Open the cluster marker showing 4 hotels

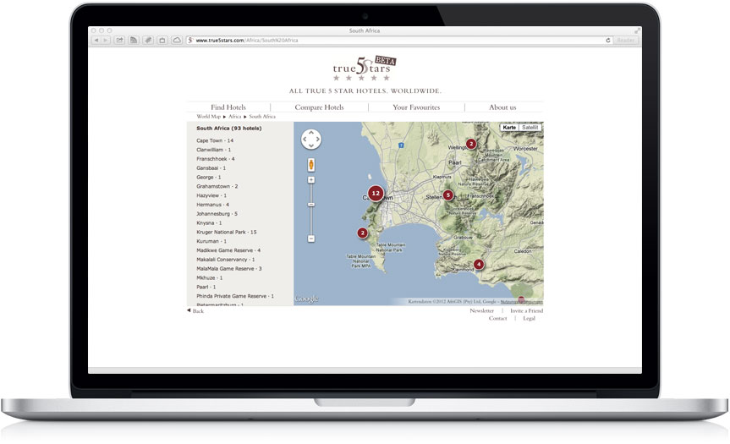pos(479,264)
